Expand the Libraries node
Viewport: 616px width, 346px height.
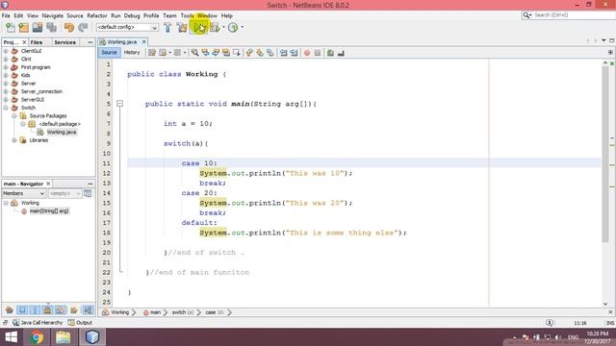[14, 140]
